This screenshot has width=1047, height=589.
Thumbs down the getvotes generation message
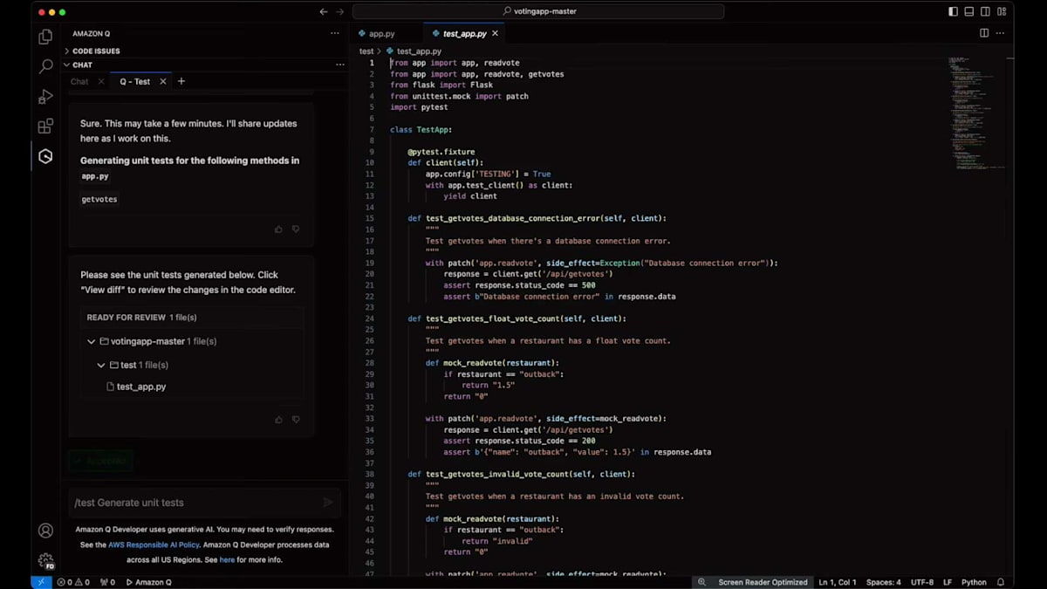[x=296, y=229]
